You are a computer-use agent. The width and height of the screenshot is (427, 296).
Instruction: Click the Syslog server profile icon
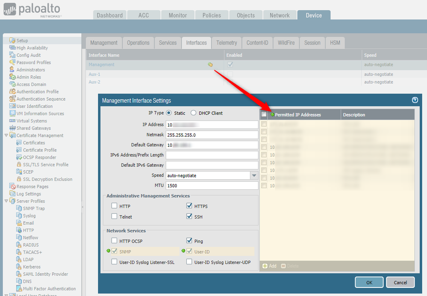19,216
